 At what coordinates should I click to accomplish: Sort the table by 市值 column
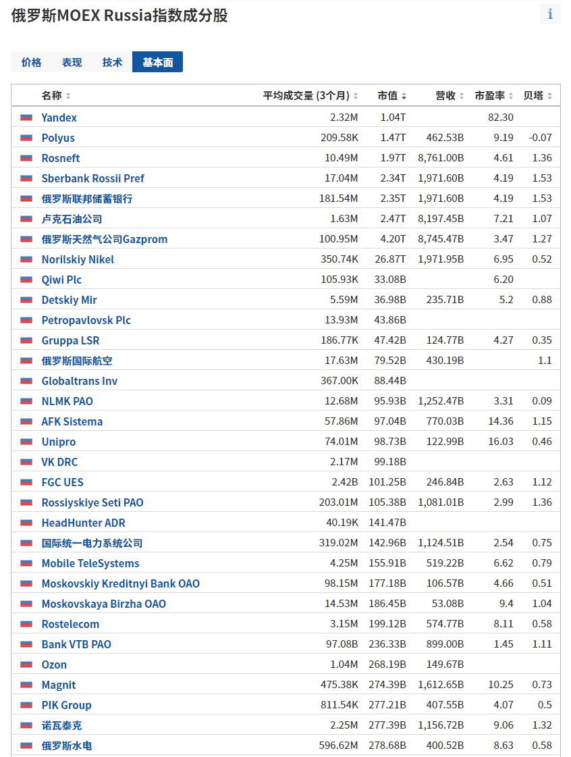[x=391, y=96]
